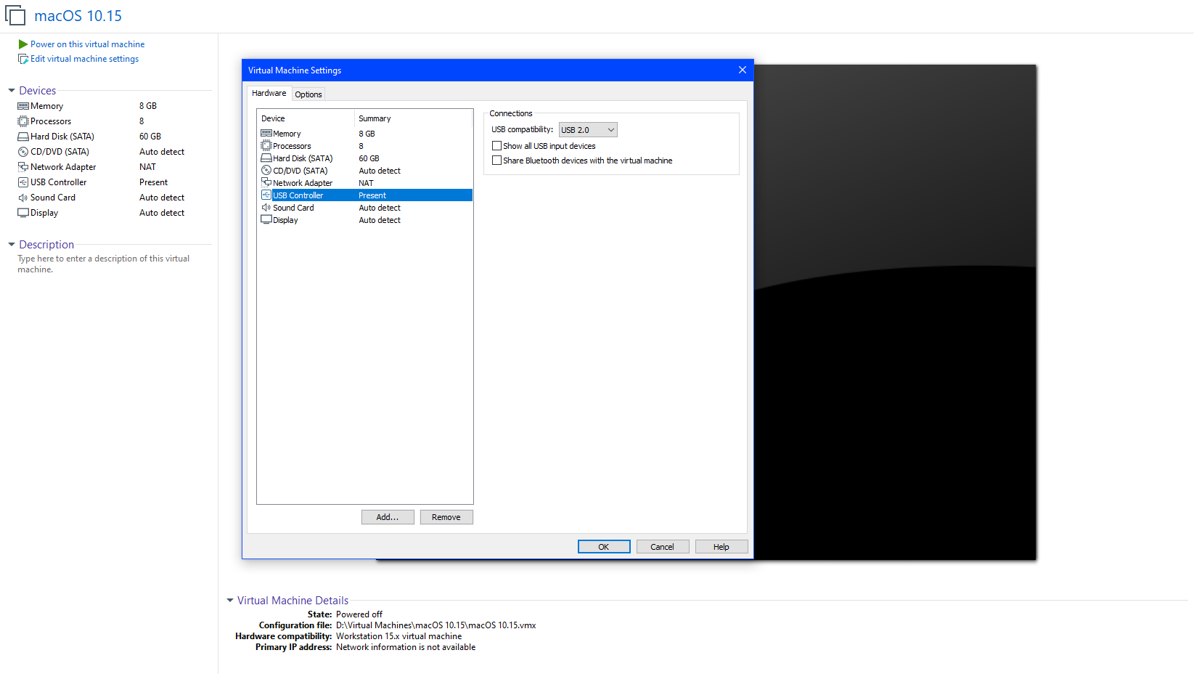This screenshot has width=1194, height=674.
Task: Click the Memory icon in the device list
Action: point(266,134)
